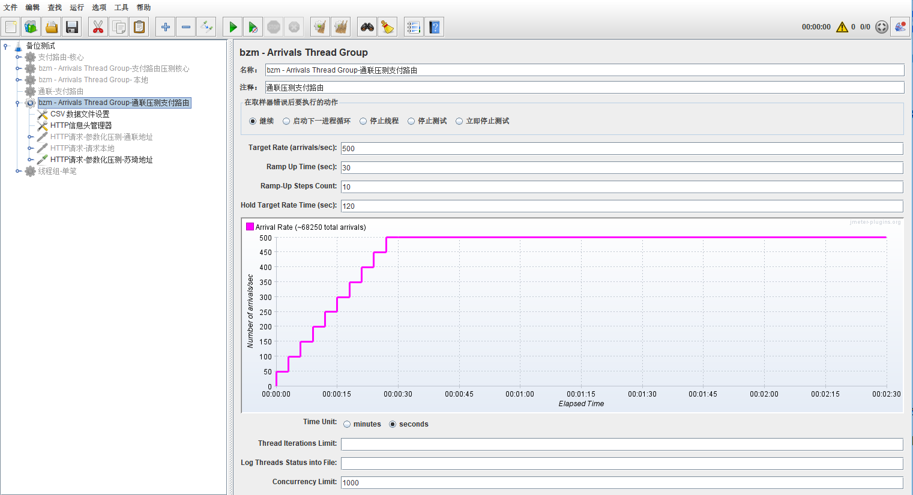Click the Shutdown (grey X) icon
This screenshot has width=913, height=495.
[294, 27]
